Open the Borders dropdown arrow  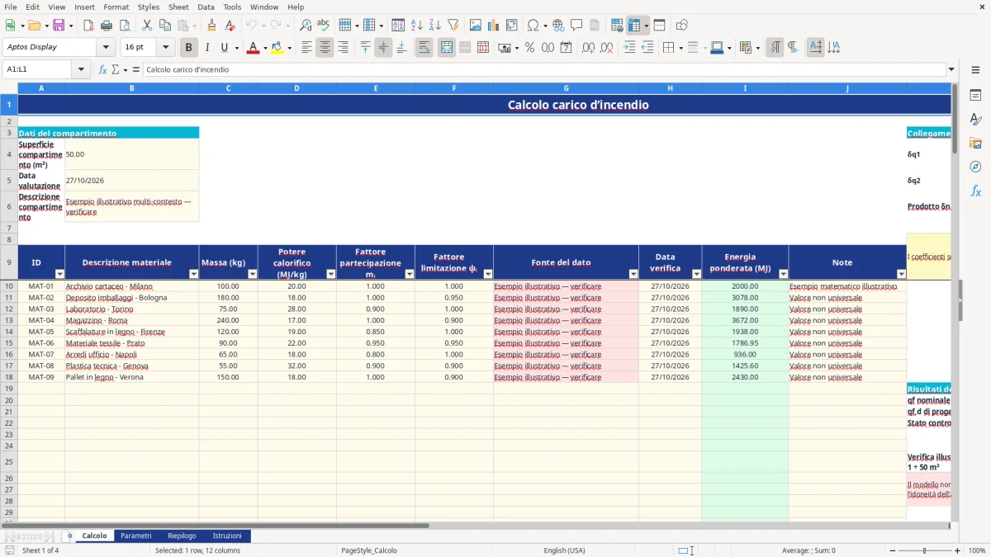point(680,48)
